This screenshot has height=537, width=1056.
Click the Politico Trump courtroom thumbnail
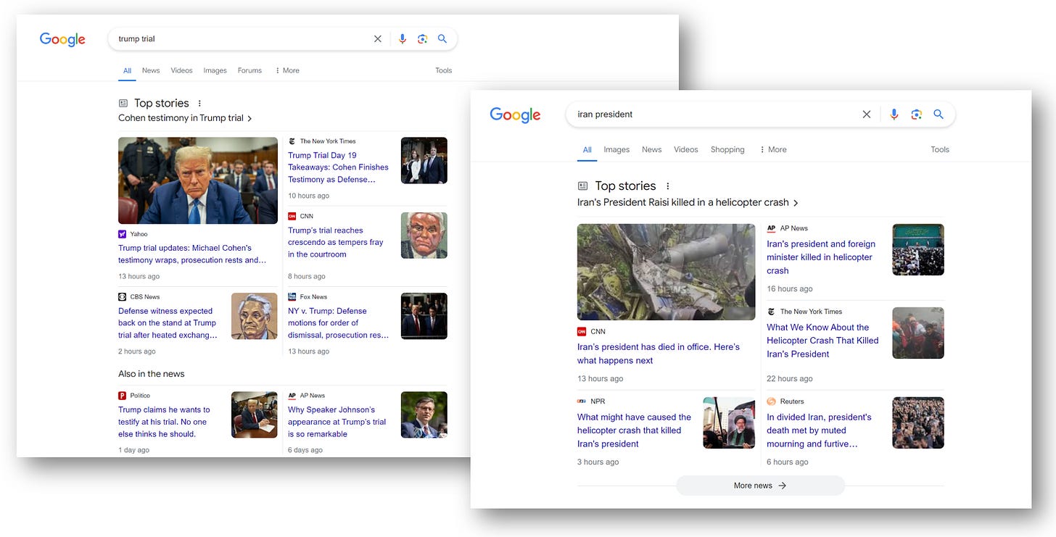tap(255, 415)
